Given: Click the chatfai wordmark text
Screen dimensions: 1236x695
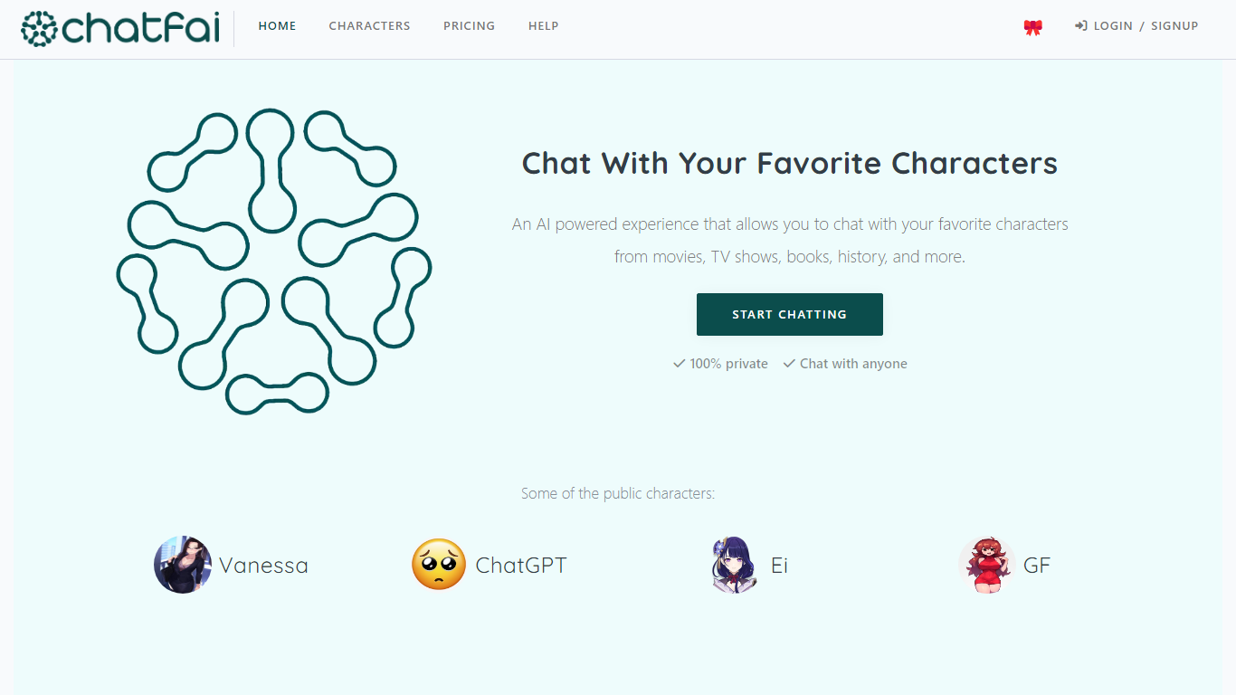Looking at the screenshot, I should pos(141,29).
